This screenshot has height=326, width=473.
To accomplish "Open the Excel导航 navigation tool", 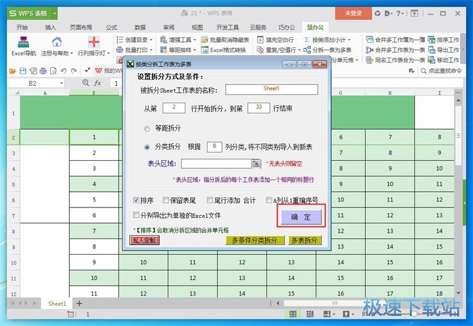I will tap(23, 46).
